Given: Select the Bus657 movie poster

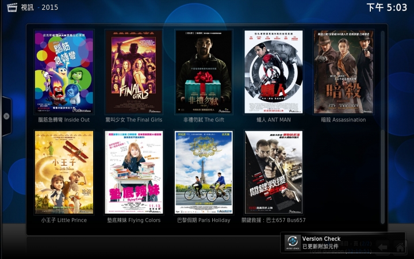Looking at the screenshot, I should [274, 172].
